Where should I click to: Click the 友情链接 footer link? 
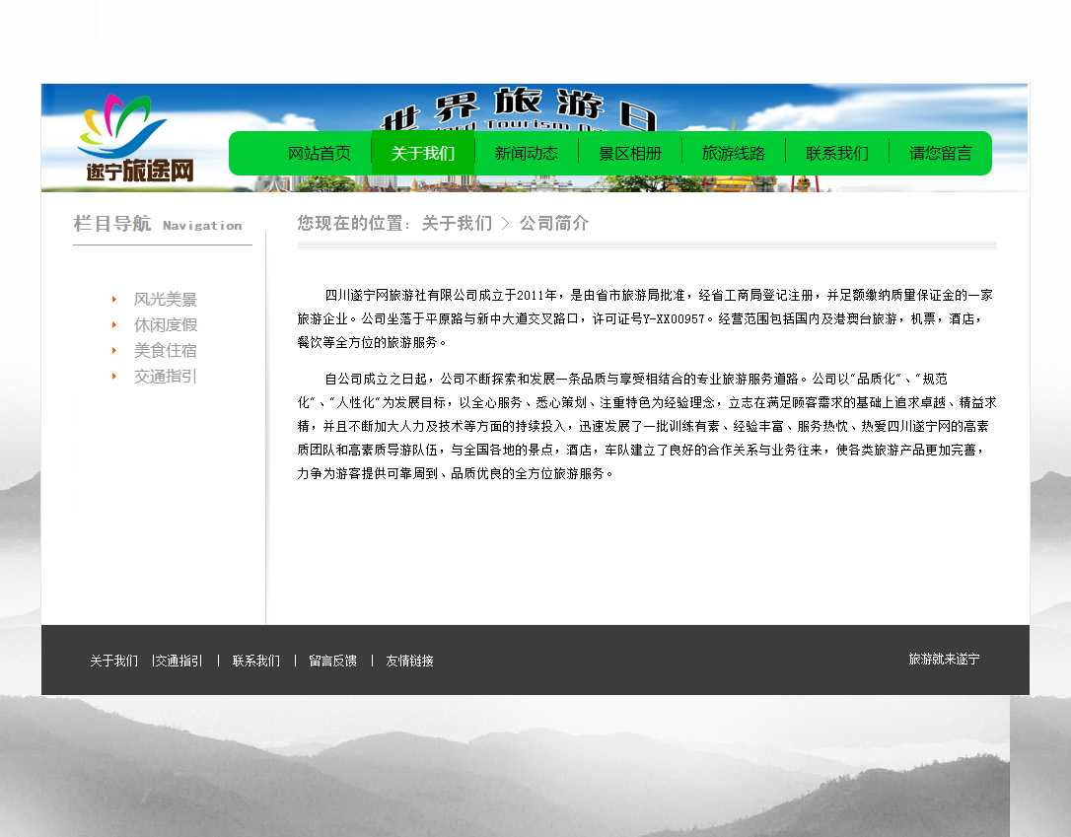click(x=409, y=661)
